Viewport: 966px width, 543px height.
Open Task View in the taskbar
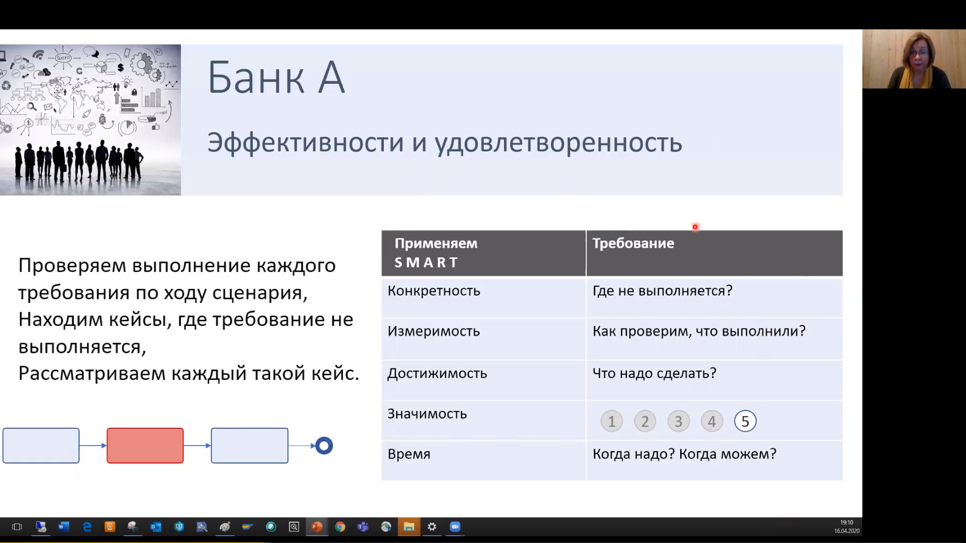click(x=17, y=527)
